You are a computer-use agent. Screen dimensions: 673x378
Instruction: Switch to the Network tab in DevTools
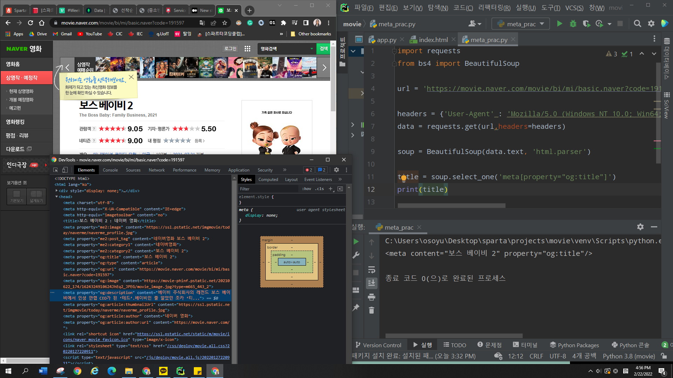157,170
